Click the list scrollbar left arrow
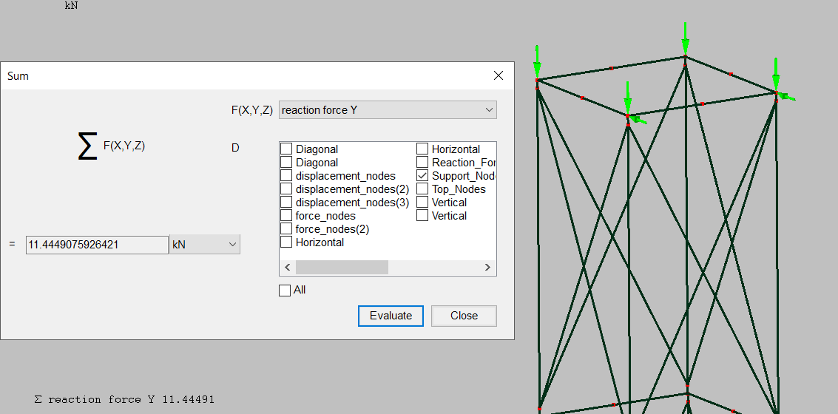 [x=288, y=267]
